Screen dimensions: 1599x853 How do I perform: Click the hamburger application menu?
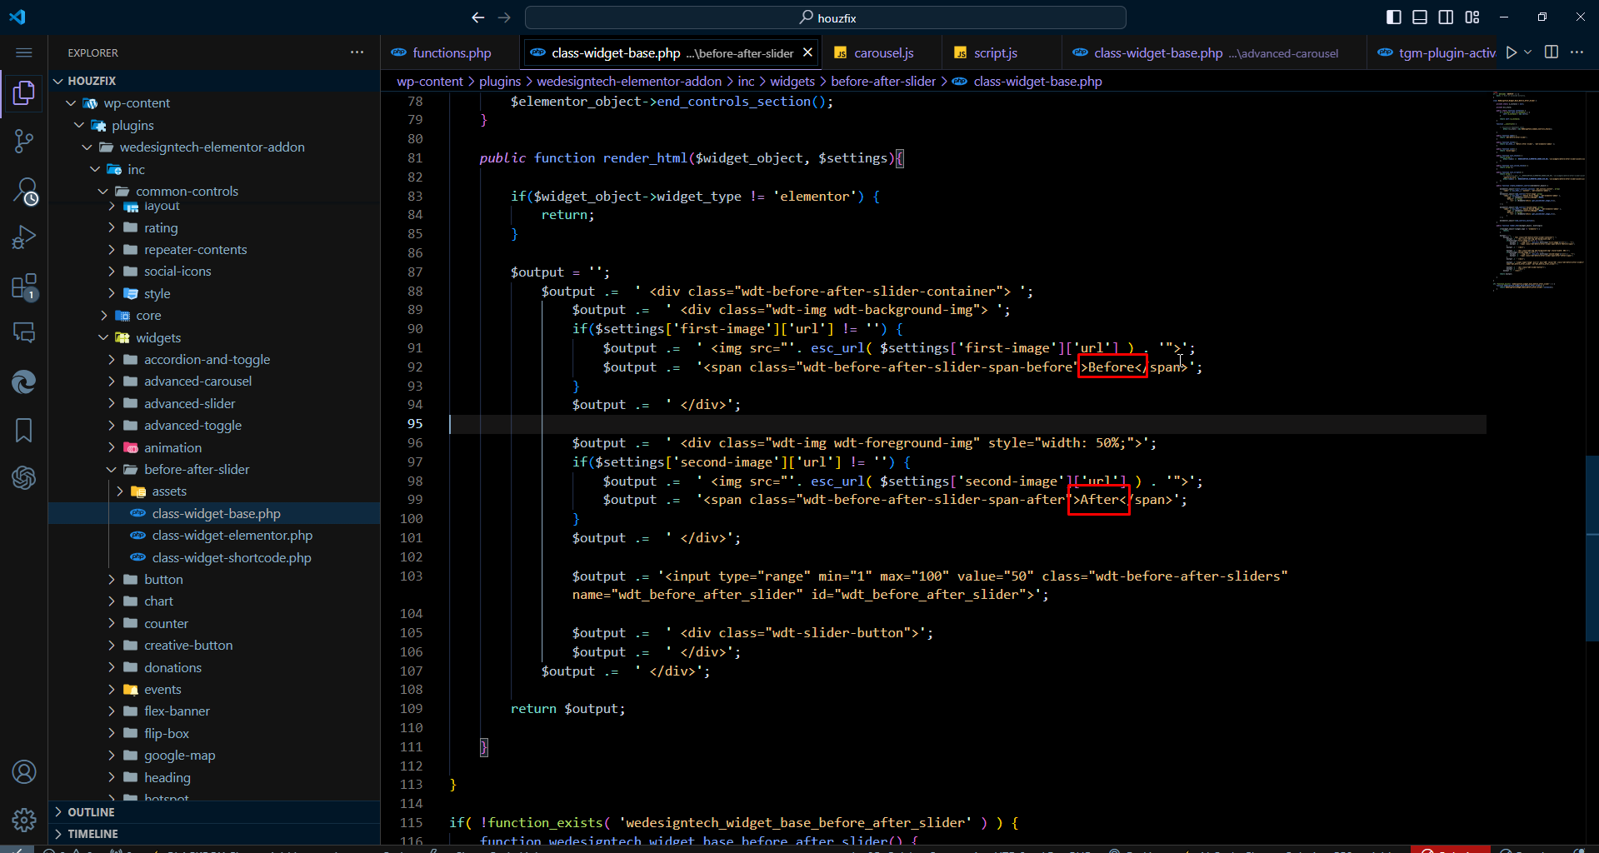23,52
